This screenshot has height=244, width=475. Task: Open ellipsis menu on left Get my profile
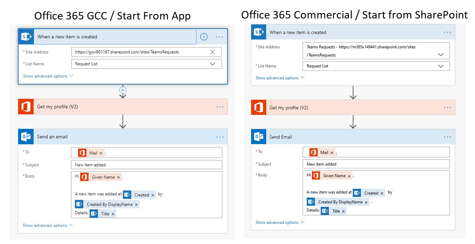click(220, 107)
